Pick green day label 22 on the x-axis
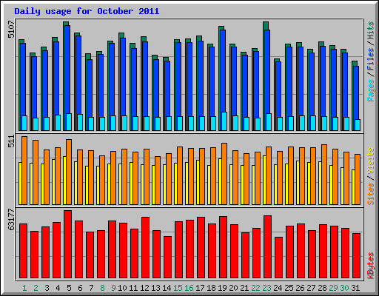Viewport: 379px width, 296px height. (x=255, y=288)
